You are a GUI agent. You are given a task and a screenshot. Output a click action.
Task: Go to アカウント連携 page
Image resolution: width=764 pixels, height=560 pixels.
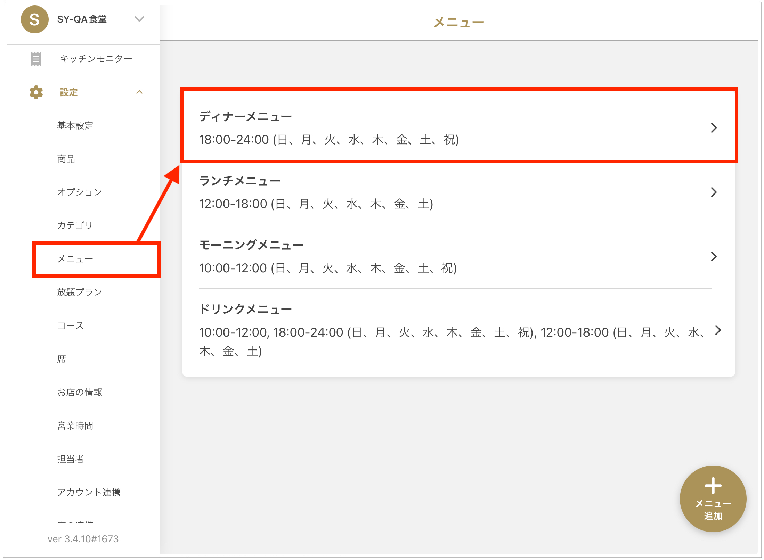point(89,492)
